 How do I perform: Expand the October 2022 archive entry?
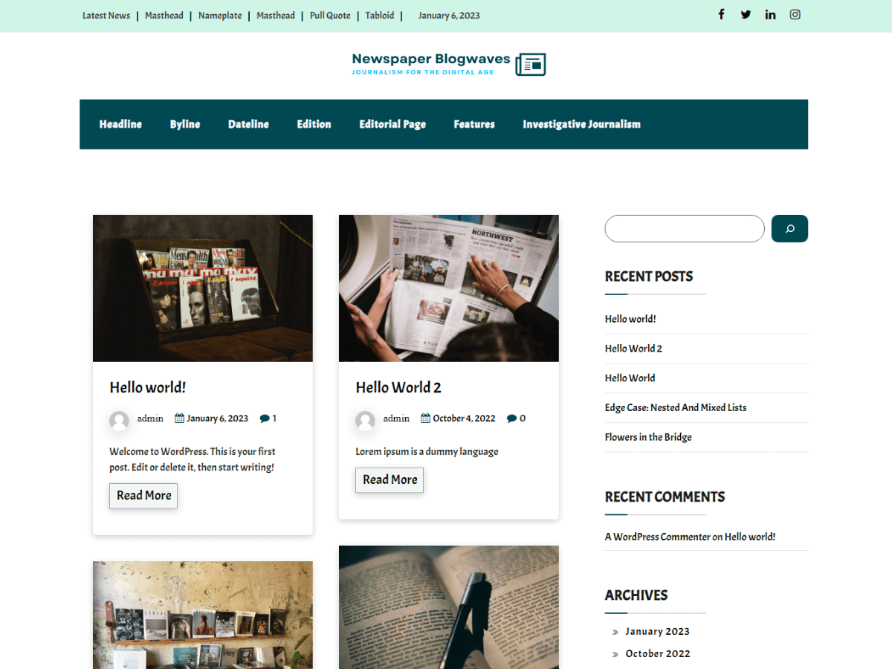(x=658, y=653)
